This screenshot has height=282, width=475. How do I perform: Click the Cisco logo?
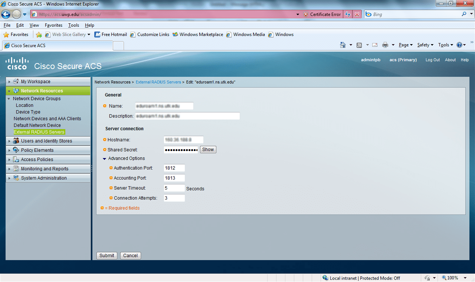[x=17, y=63]
